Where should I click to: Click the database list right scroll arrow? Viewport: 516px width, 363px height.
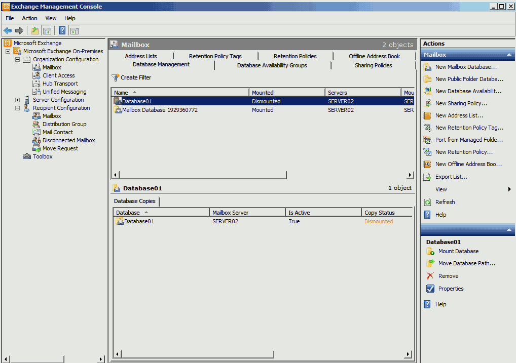pyautogui.click(x=410, y=175)
